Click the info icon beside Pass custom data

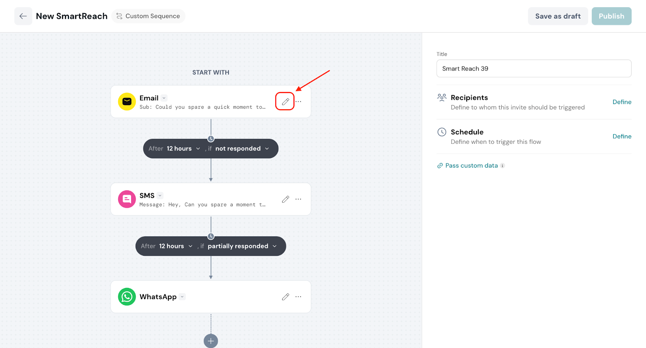tap(502, 166)
